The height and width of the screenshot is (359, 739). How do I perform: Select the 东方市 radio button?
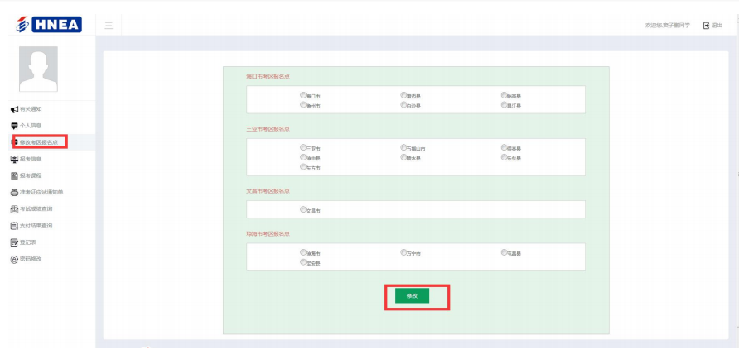coord(303,166)
